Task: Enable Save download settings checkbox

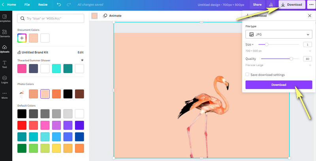Action: [x=247, y=74]
